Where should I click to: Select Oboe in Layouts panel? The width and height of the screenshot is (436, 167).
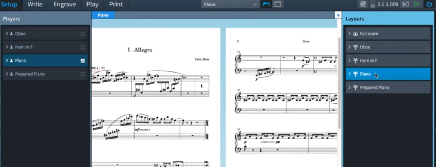click(365, 47)
